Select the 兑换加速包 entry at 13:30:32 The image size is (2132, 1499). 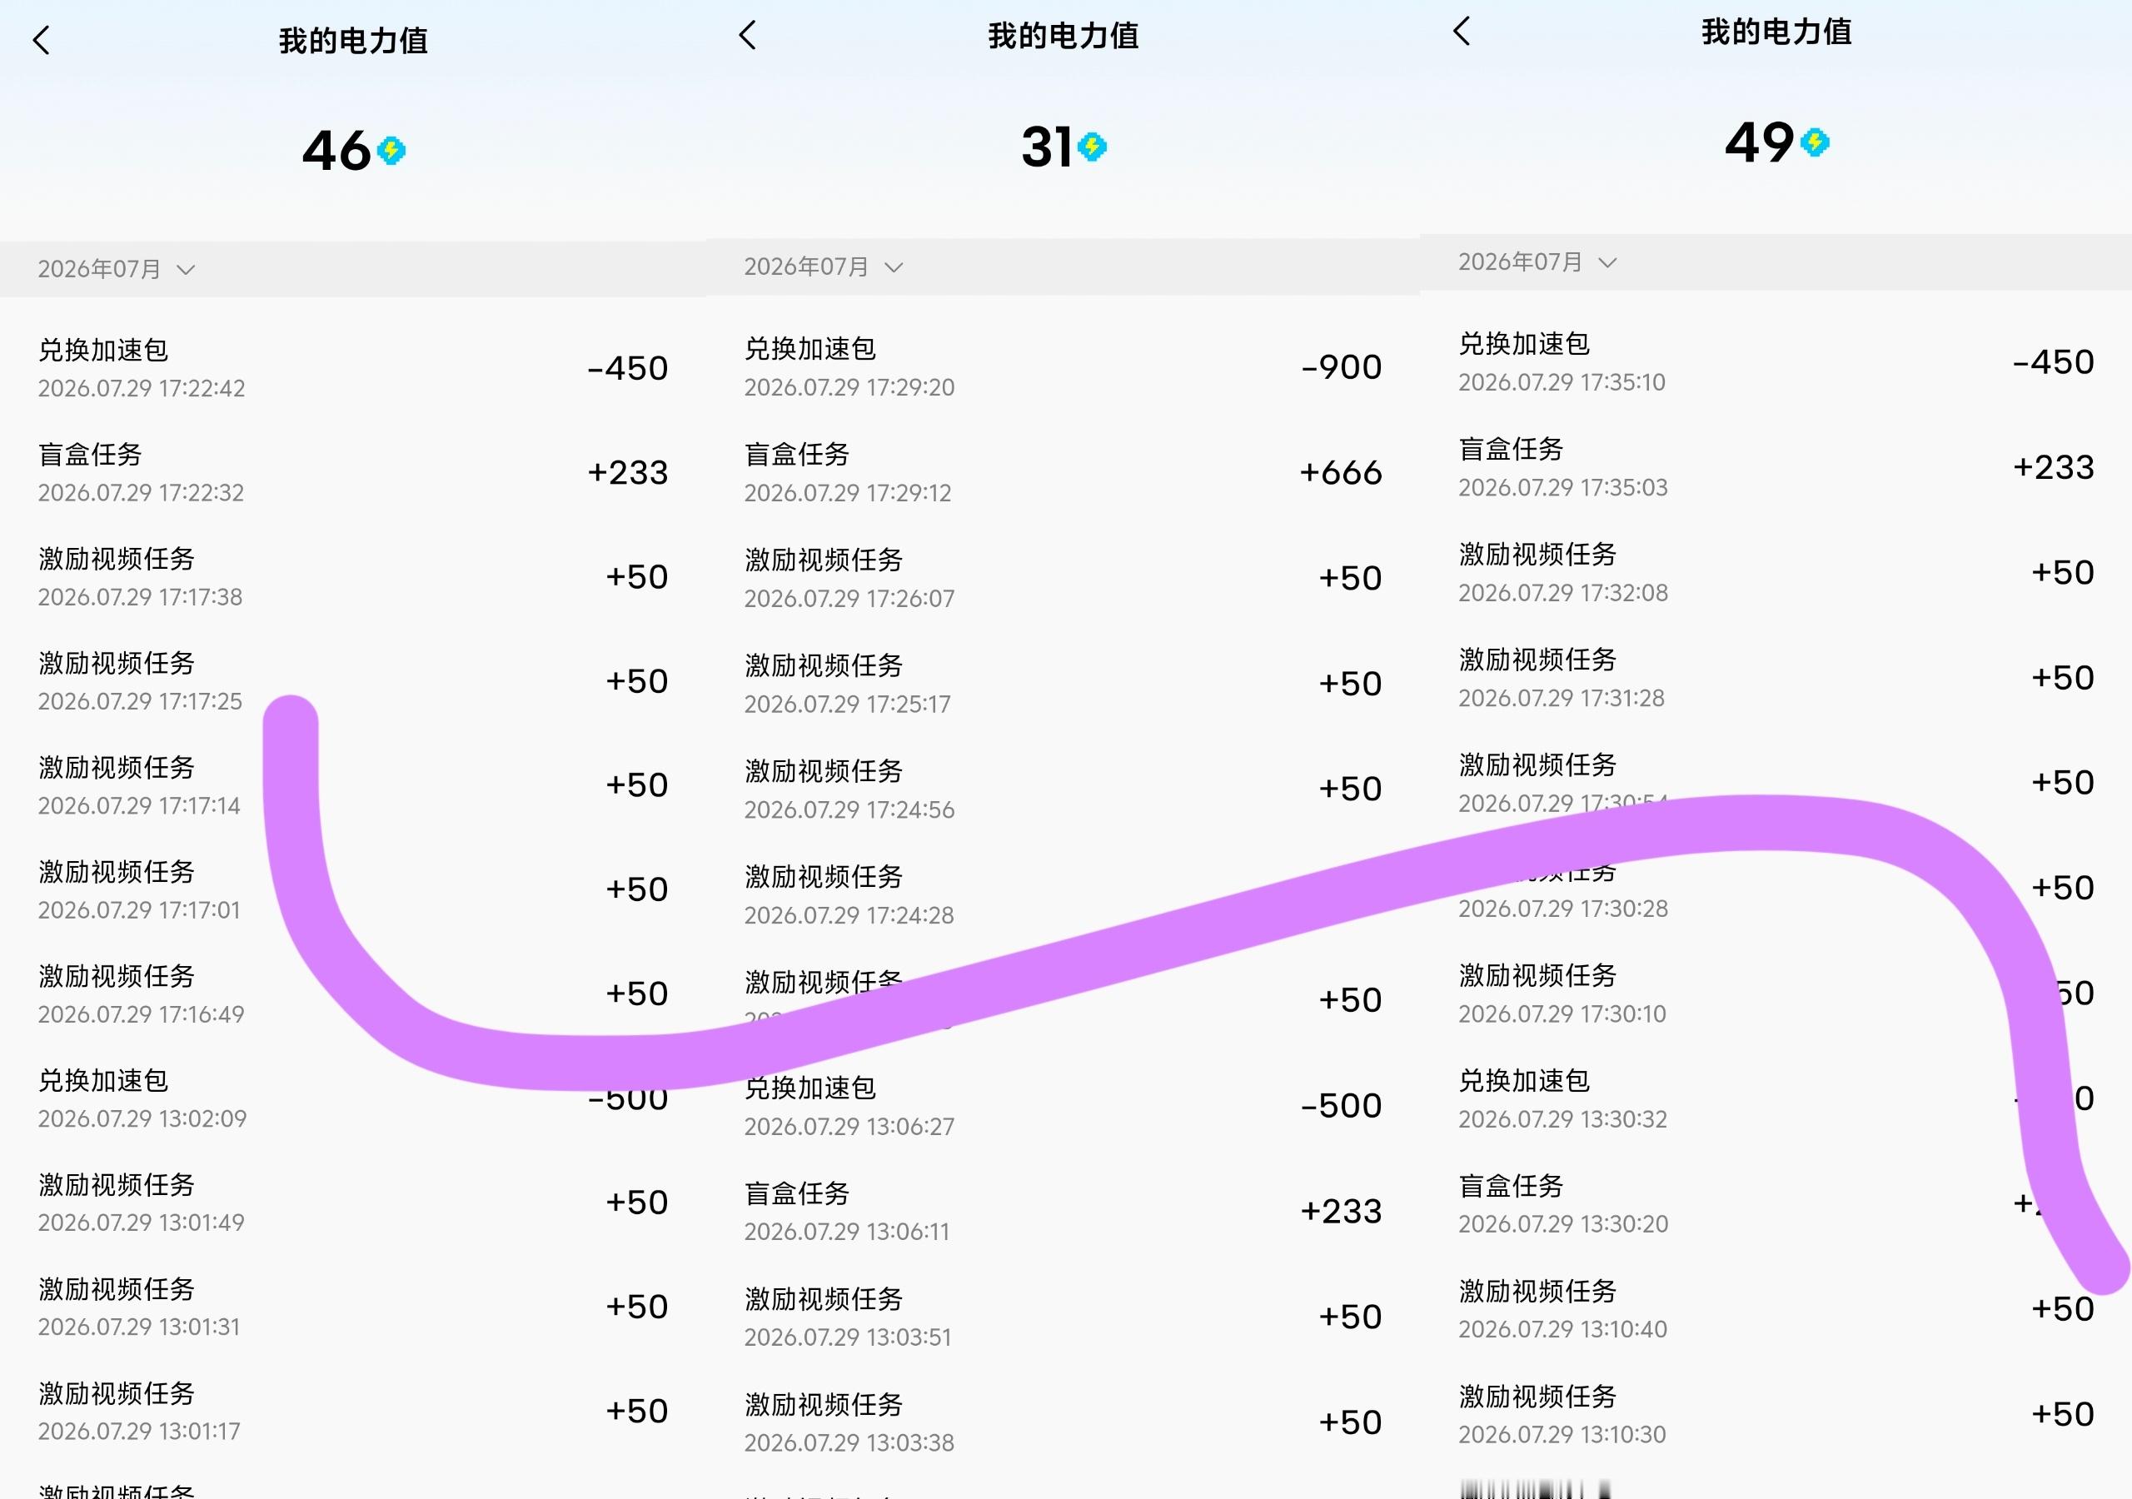tap(1776, 1098)
